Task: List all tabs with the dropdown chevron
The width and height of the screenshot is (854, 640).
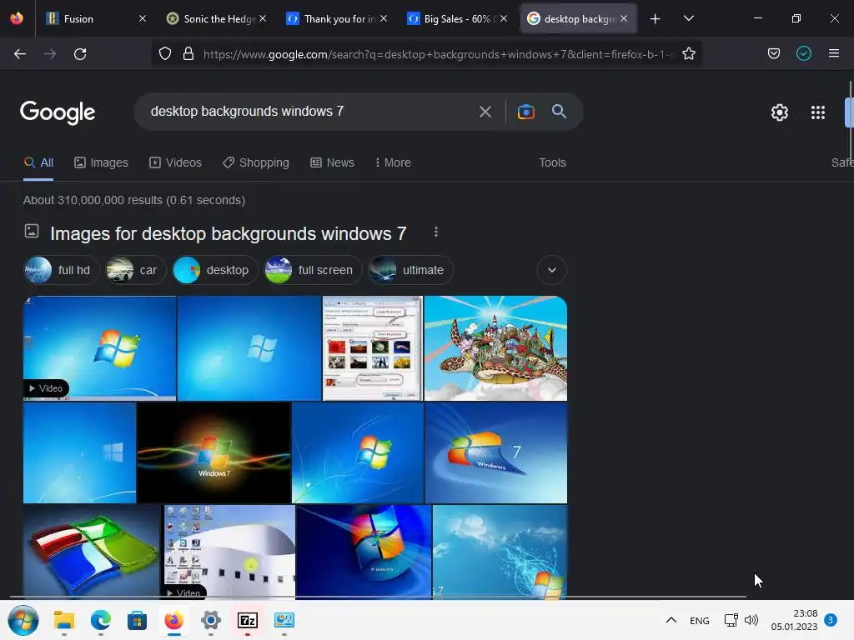Action: tap(688, 18)
